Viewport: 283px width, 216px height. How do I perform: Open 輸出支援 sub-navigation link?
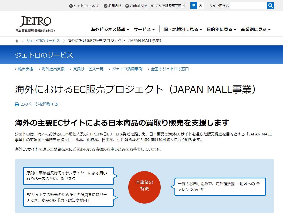click(x=26, y=69)
